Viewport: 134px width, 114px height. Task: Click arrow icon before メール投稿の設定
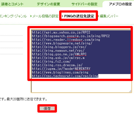point(31,16)
